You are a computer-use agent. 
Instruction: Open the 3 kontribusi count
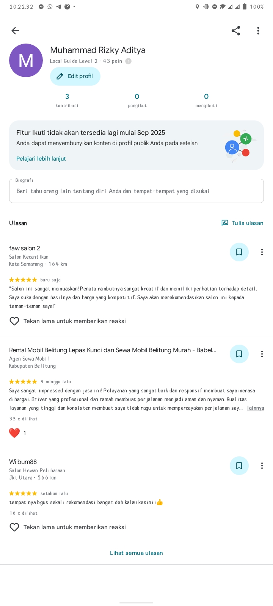click(x=67, y=100)
